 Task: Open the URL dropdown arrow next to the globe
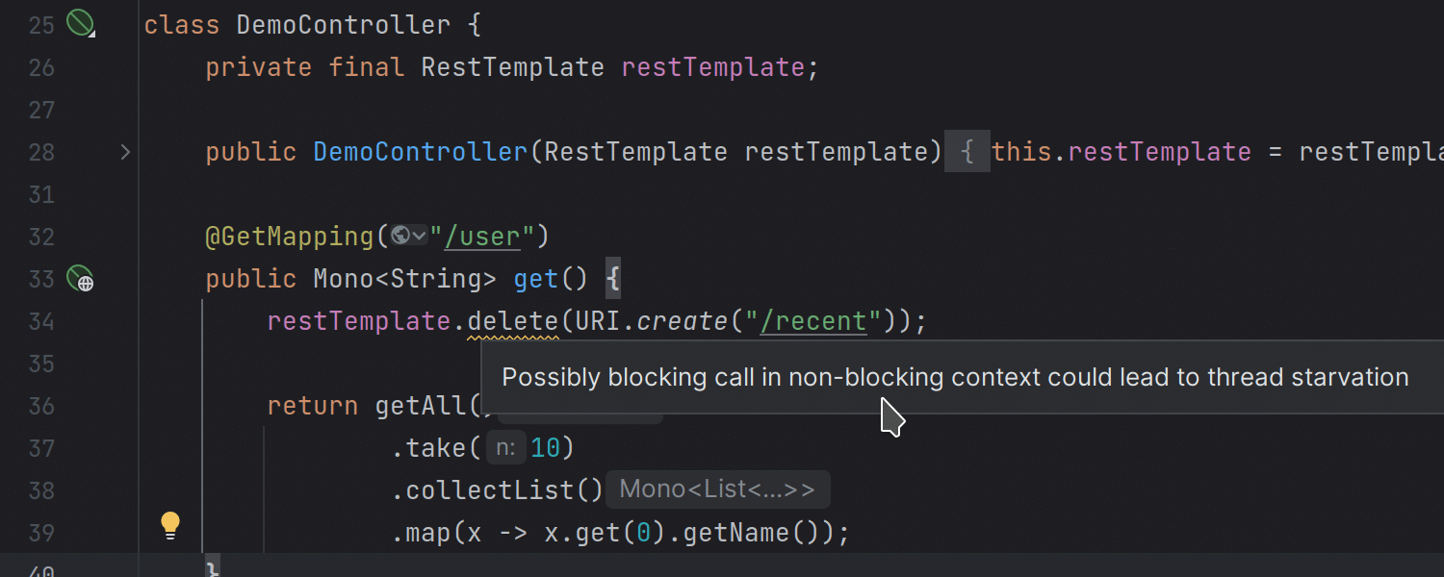(420, 236)
